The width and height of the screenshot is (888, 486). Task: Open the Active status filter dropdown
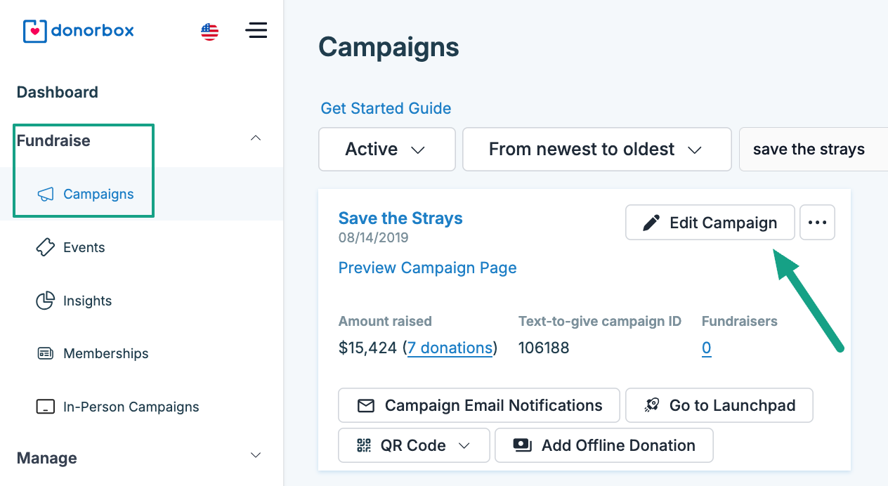[386, 149]
